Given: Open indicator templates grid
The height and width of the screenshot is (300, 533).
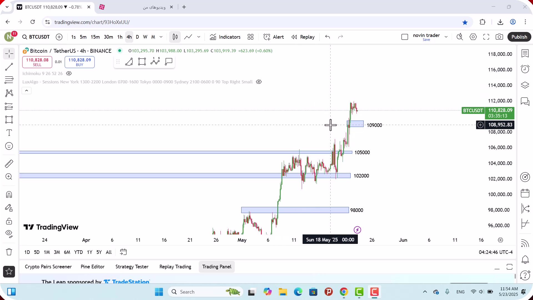Looking at the screenshot, I should coord(251,37).
